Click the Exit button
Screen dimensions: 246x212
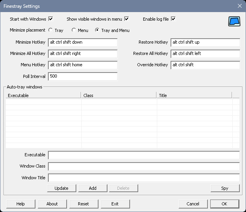pos(115,204)
